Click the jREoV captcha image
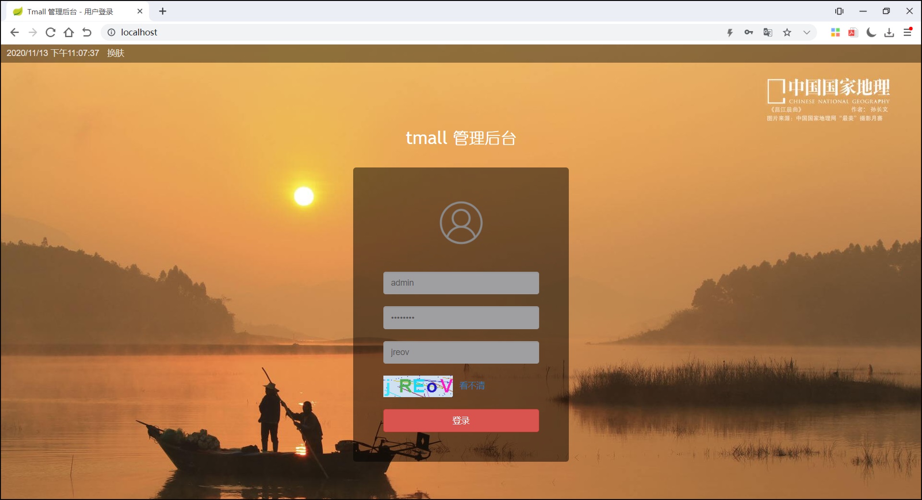The image size is (922, 500). tap(418, 386)
